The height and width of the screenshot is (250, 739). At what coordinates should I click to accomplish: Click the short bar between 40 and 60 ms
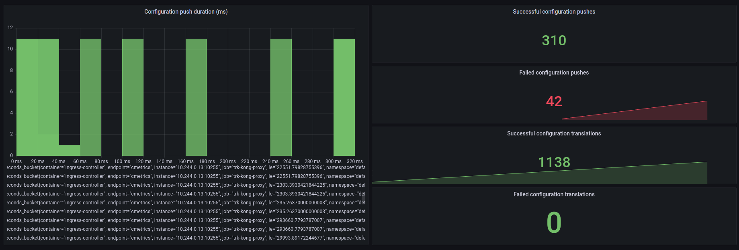tap(70, 150)
